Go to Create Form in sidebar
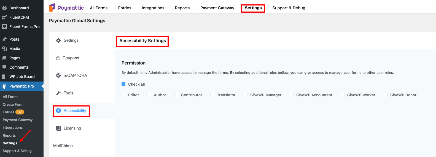436x157 pixels. tap(13, 104)
